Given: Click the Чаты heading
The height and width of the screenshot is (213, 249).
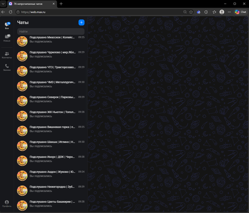Looking at the screenshot, I should coord(23,22).
